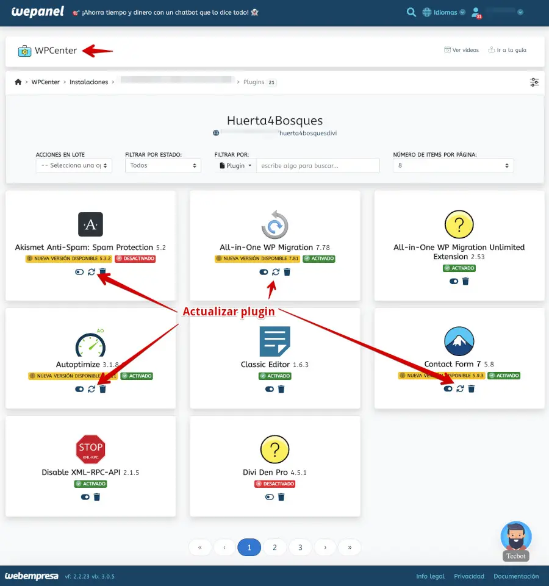Viewport: 549px width, 586px height.
Task: Open the items per page dropdown
Action: [x=453, y=166]
